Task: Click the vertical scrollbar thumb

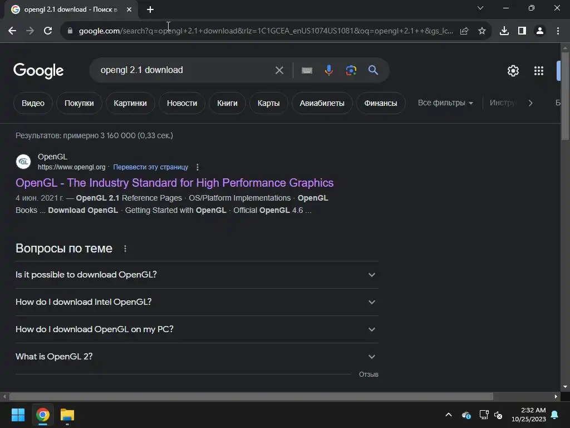Action: coord(565,96)
